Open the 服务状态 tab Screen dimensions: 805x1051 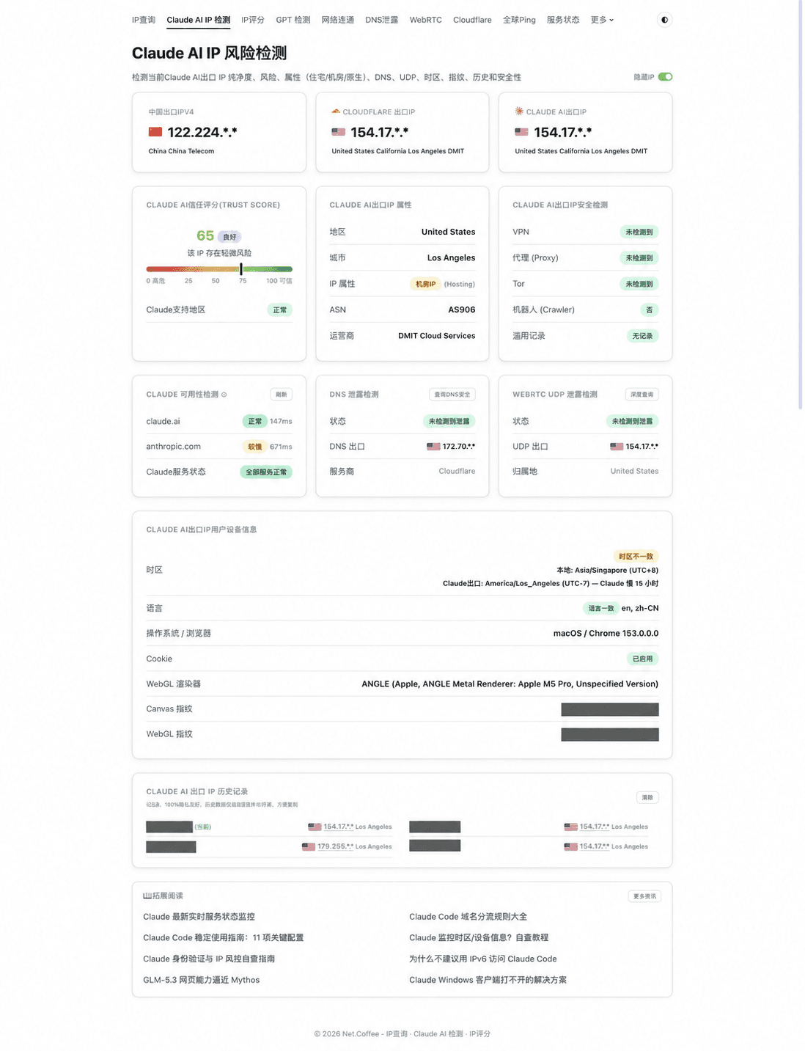tap(563, 20)
